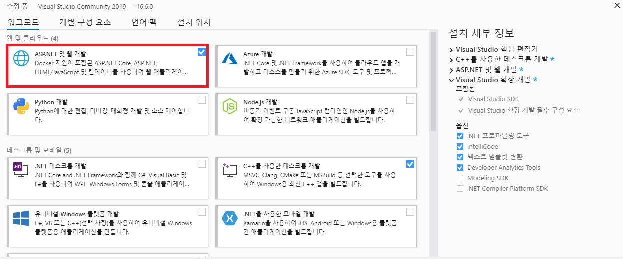Uncheck the Developer Analytics Tools option

point(460,168)
